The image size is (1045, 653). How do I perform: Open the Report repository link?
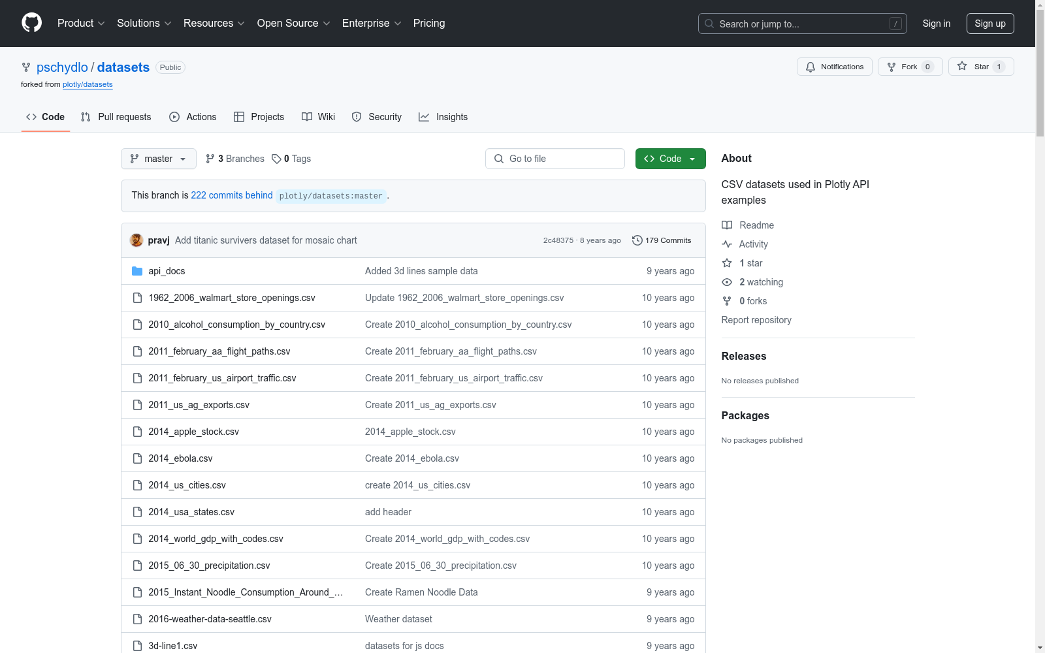tap(756, 320)
